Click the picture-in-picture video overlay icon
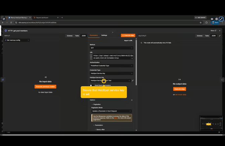The image size is (225, 146). coord(217,19)
